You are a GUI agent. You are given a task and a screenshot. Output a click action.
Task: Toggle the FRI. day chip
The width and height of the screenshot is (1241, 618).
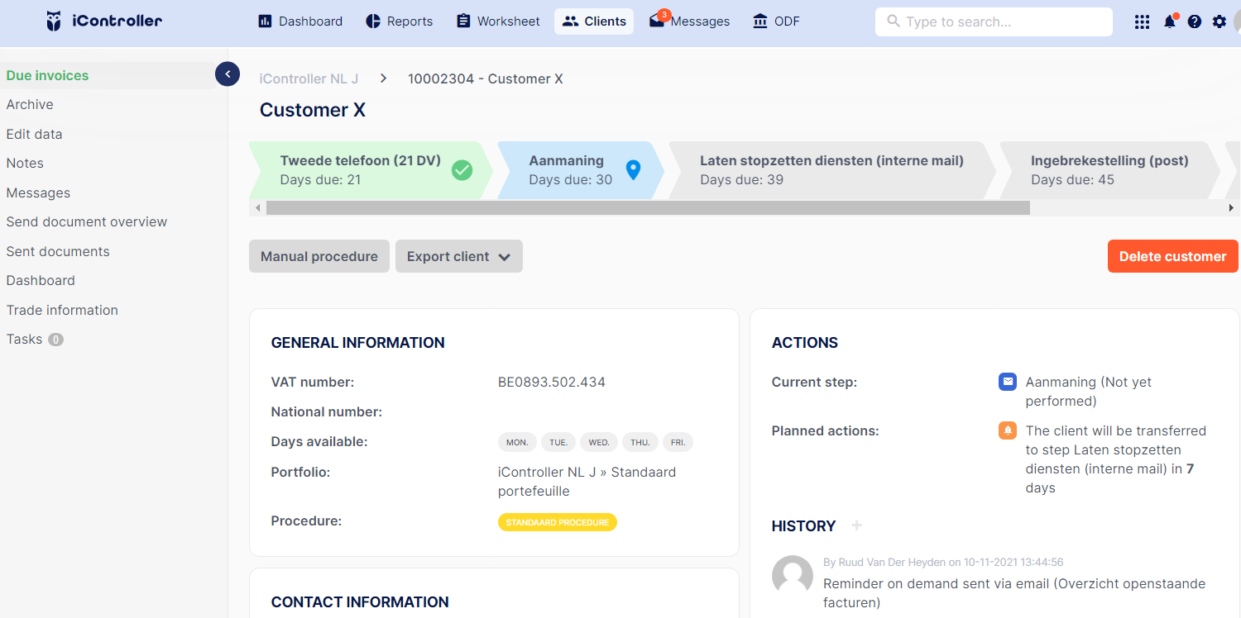pos(678,442)
